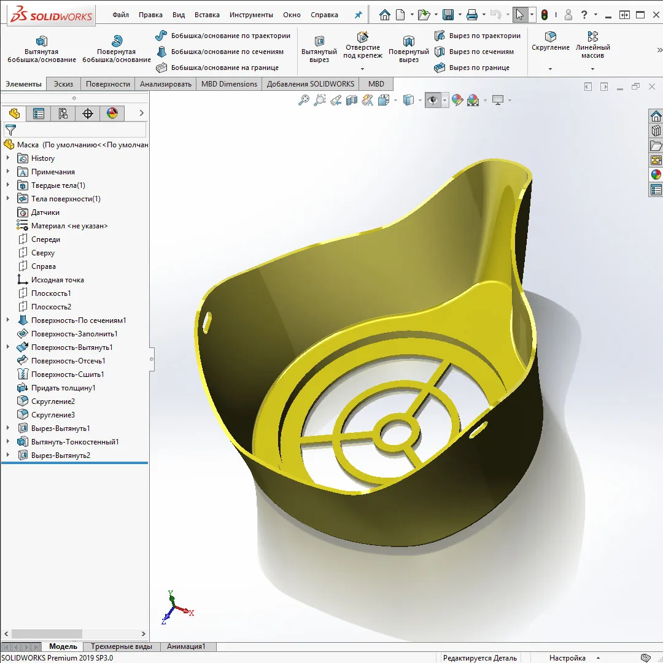Toggle the rebuild traffic light icon
The width and height of the screenshot is (663, 663).
pos(545,15)
